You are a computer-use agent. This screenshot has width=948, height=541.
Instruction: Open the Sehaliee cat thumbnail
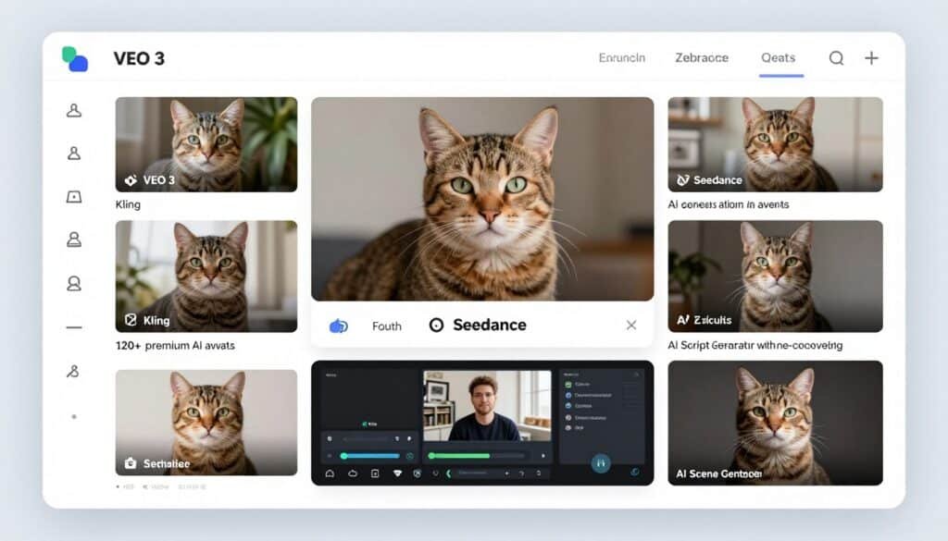206,423
